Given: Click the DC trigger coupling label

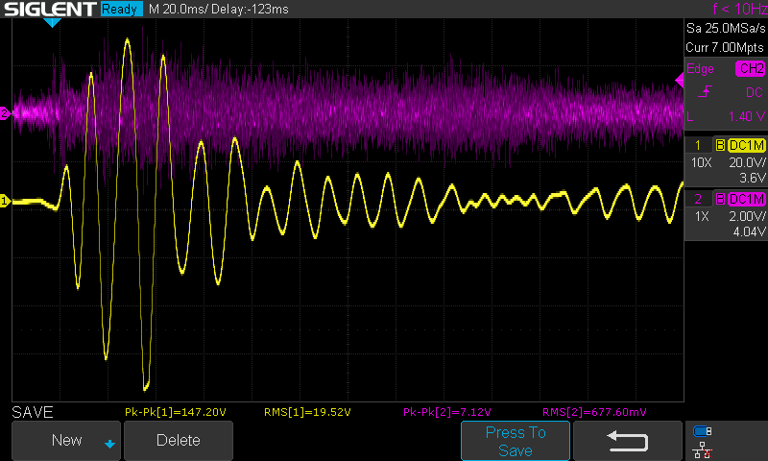Looking at the screenshot, I should tap(755, 92).
